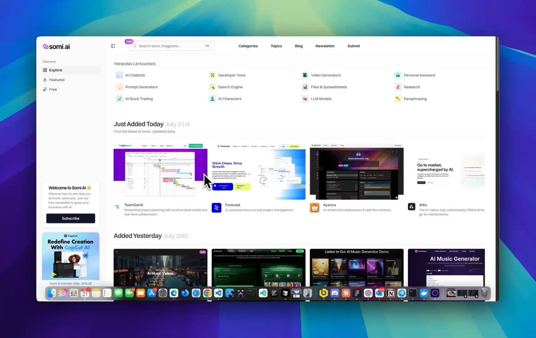Screen dimensions: 536x338
Task: Open the Search Engine category
Action: 226,87
